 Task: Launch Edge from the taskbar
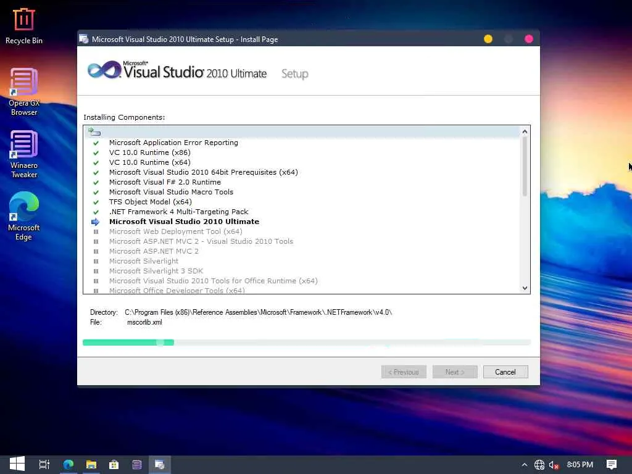(x=68, y=464)
